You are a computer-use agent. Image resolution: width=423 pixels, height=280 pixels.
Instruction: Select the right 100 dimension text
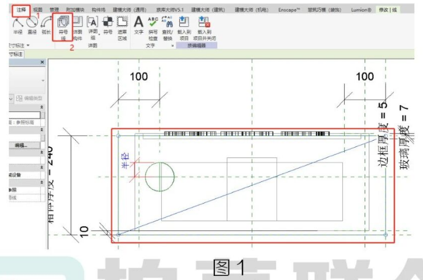365,77
